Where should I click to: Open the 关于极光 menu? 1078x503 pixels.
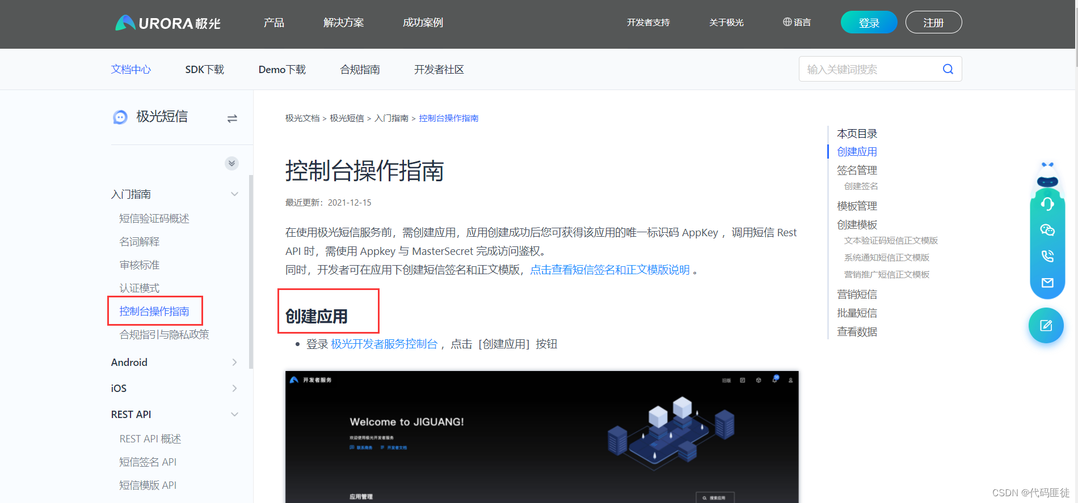pyautogui.click(x=726, y=23)
